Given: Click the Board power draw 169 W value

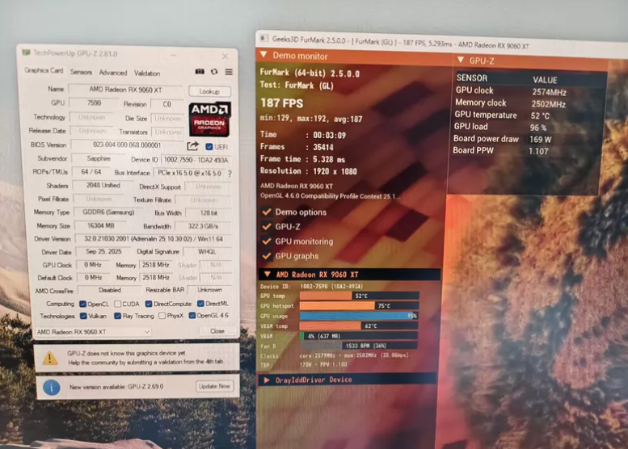Looking at the screenshot, I should tap(540, 139).
